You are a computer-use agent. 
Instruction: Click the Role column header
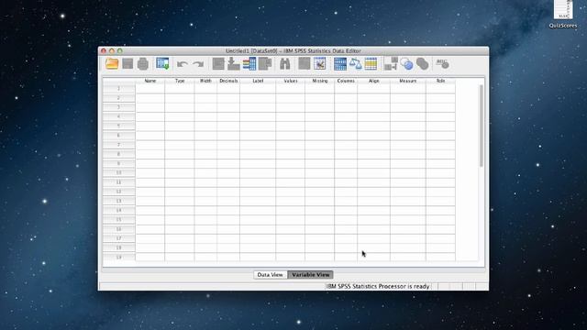pyautogui.click(x=440, y=81)
